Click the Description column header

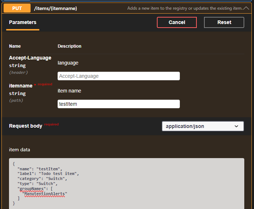[69, 46]
